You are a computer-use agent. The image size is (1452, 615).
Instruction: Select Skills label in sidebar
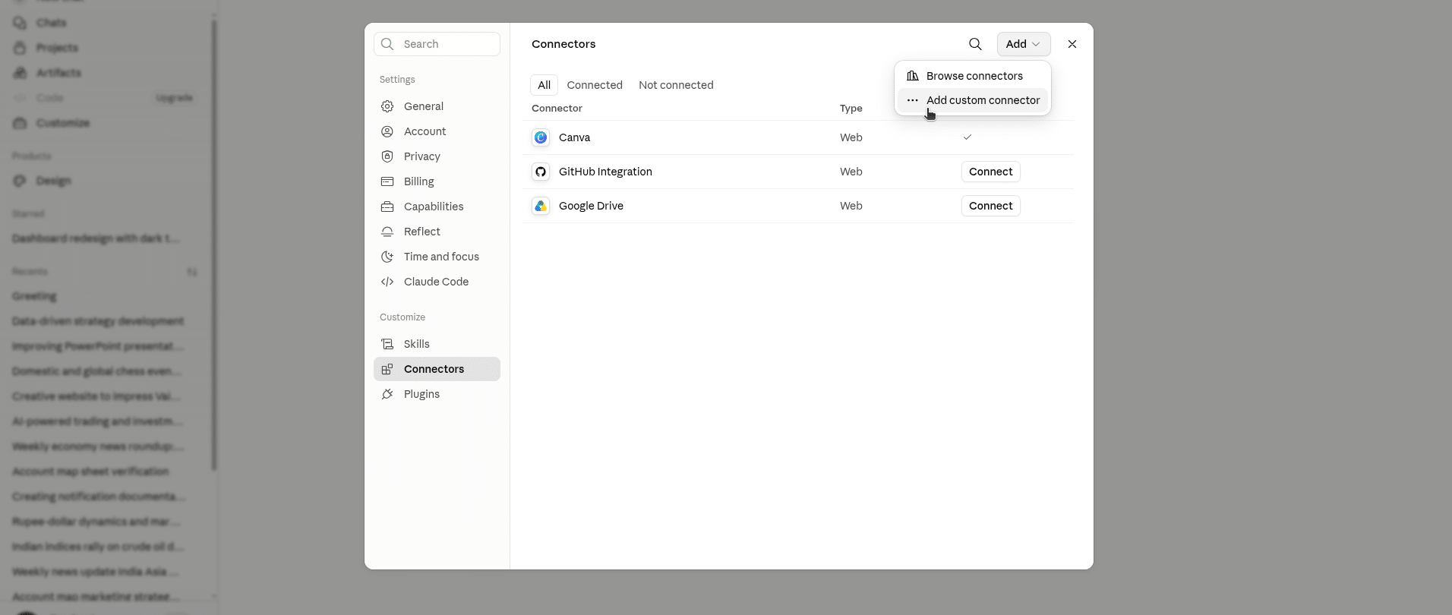pos(417,344)
